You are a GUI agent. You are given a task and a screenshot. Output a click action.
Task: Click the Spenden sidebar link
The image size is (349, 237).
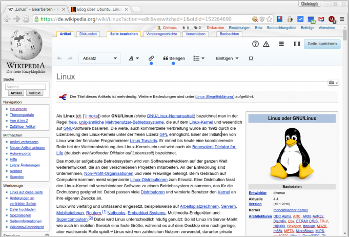click(17, 177)
